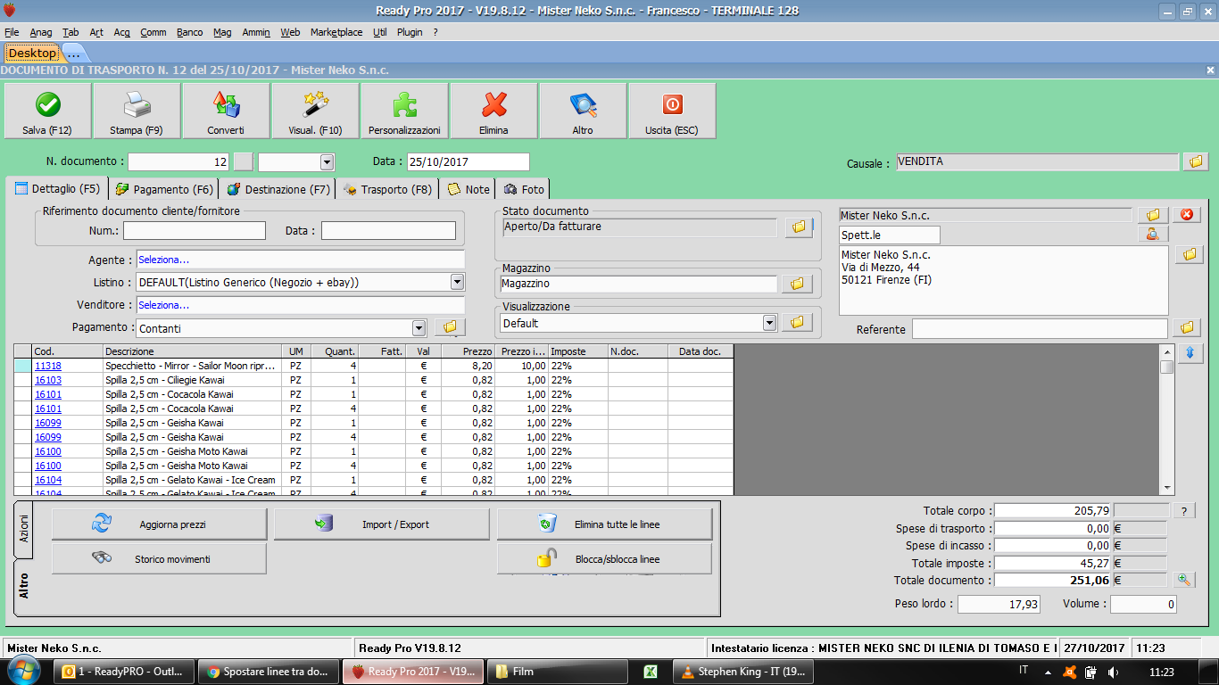Screen dimensions: 1219x685
Task: Switch to the Foto tab
Action: point(524,189)
